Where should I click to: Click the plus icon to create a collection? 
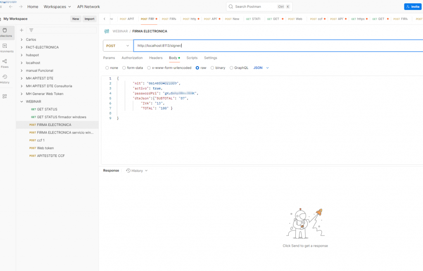pos(21,30)
